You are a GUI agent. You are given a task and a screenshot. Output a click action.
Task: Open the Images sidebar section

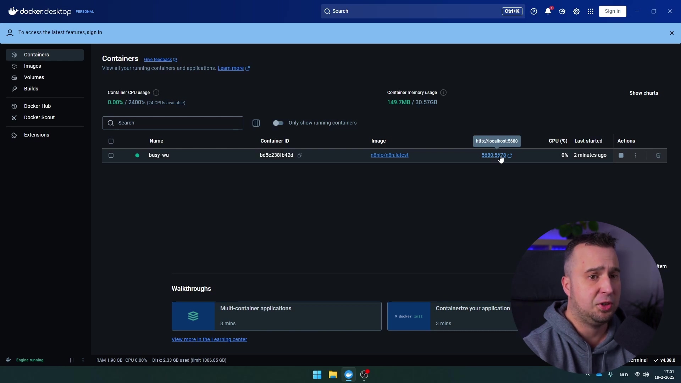point(45,66)
